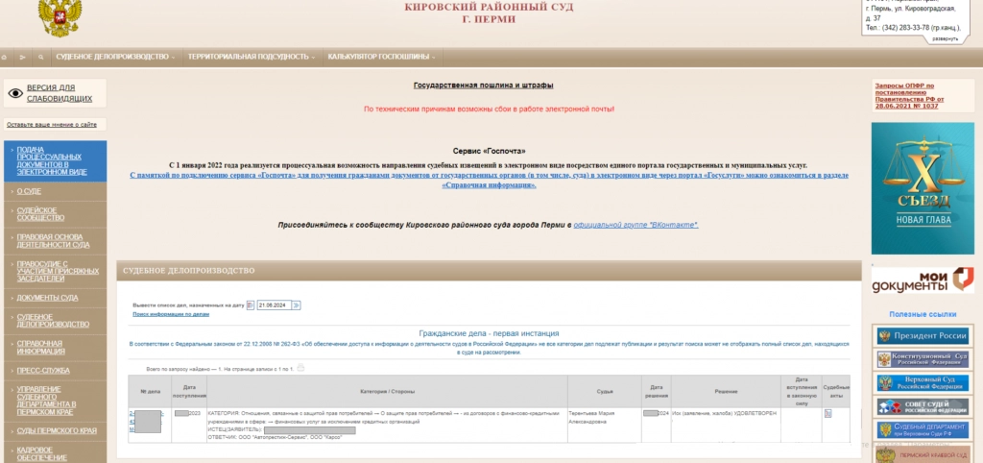Click 'Версия для слабовидящих' link

pos(59,93)
